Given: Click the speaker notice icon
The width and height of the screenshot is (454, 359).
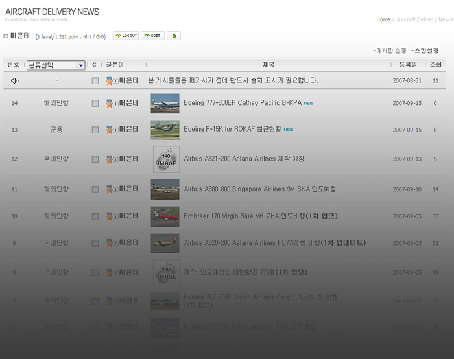Looking at the screenshot, I should coord(14,80).
